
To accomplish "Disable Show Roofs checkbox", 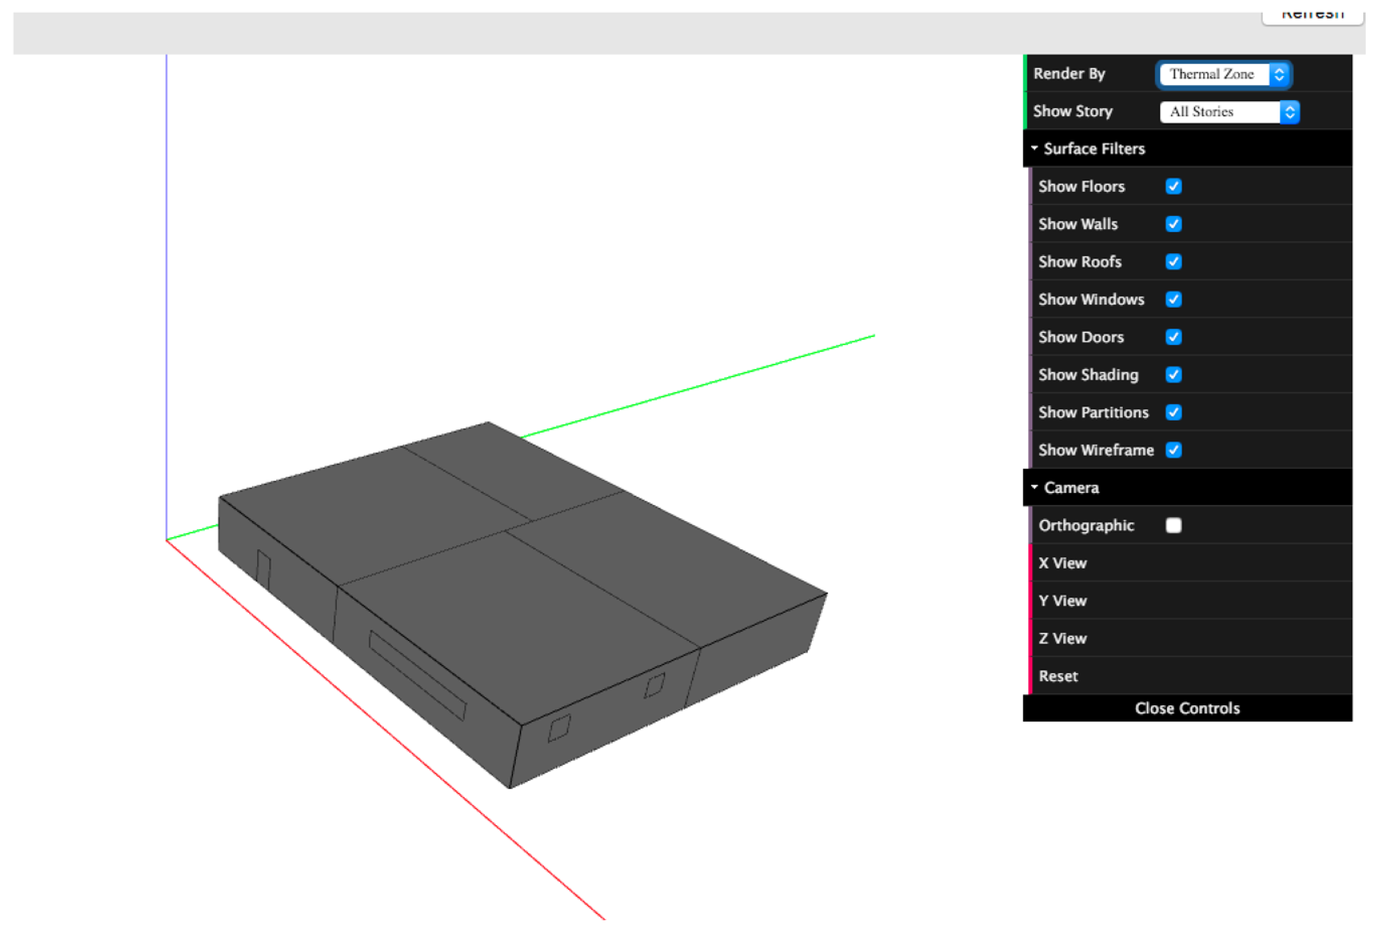I will pyautogui.click(x=1173, y=262).
